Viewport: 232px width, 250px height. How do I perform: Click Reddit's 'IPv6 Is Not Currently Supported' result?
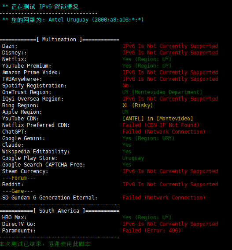tap(170, 185)
